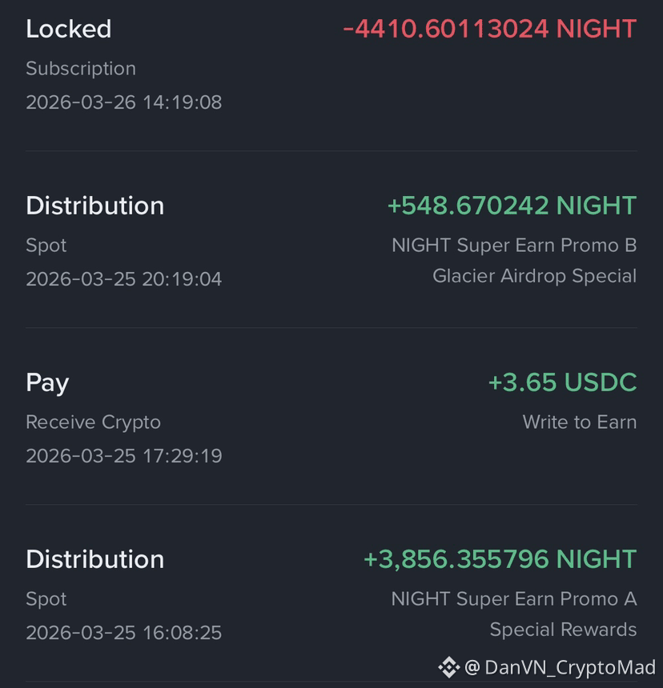Open the Pay transaction entry
Viewport: 663px width, 688px height.
(x=331, y=416)
